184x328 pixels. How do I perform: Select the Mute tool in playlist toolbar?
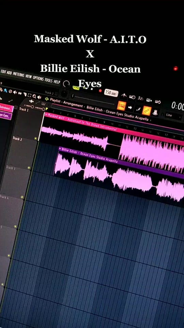15,92
